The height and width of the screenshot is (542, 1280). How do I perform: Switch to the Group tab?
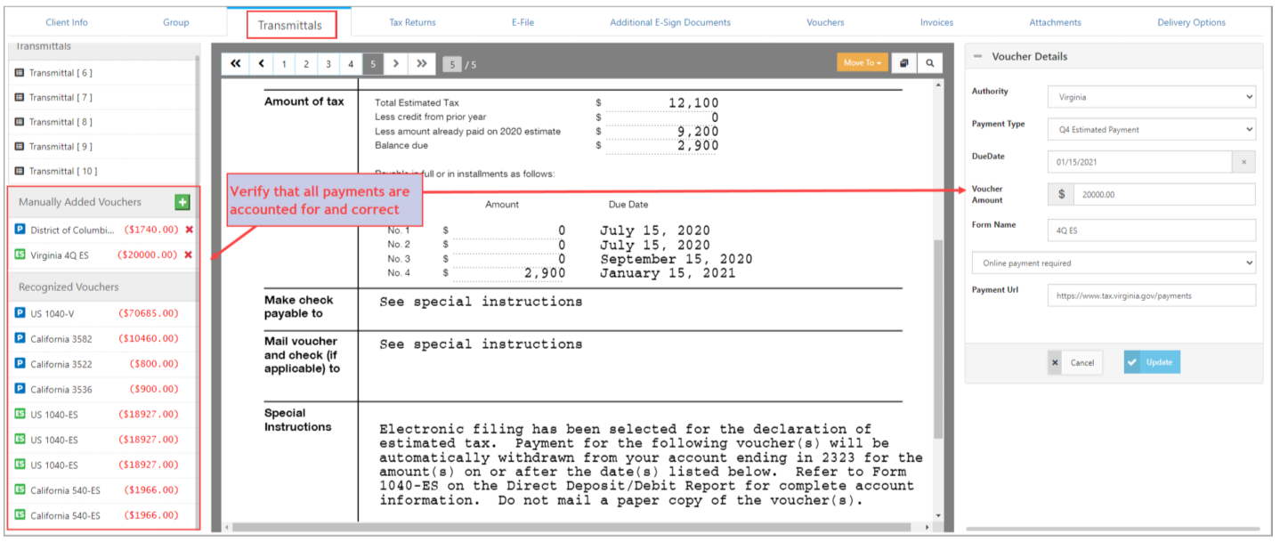coord(175,22)
